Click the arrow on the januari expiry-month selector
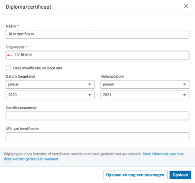The image size is (195, 183). pos(184,84)
